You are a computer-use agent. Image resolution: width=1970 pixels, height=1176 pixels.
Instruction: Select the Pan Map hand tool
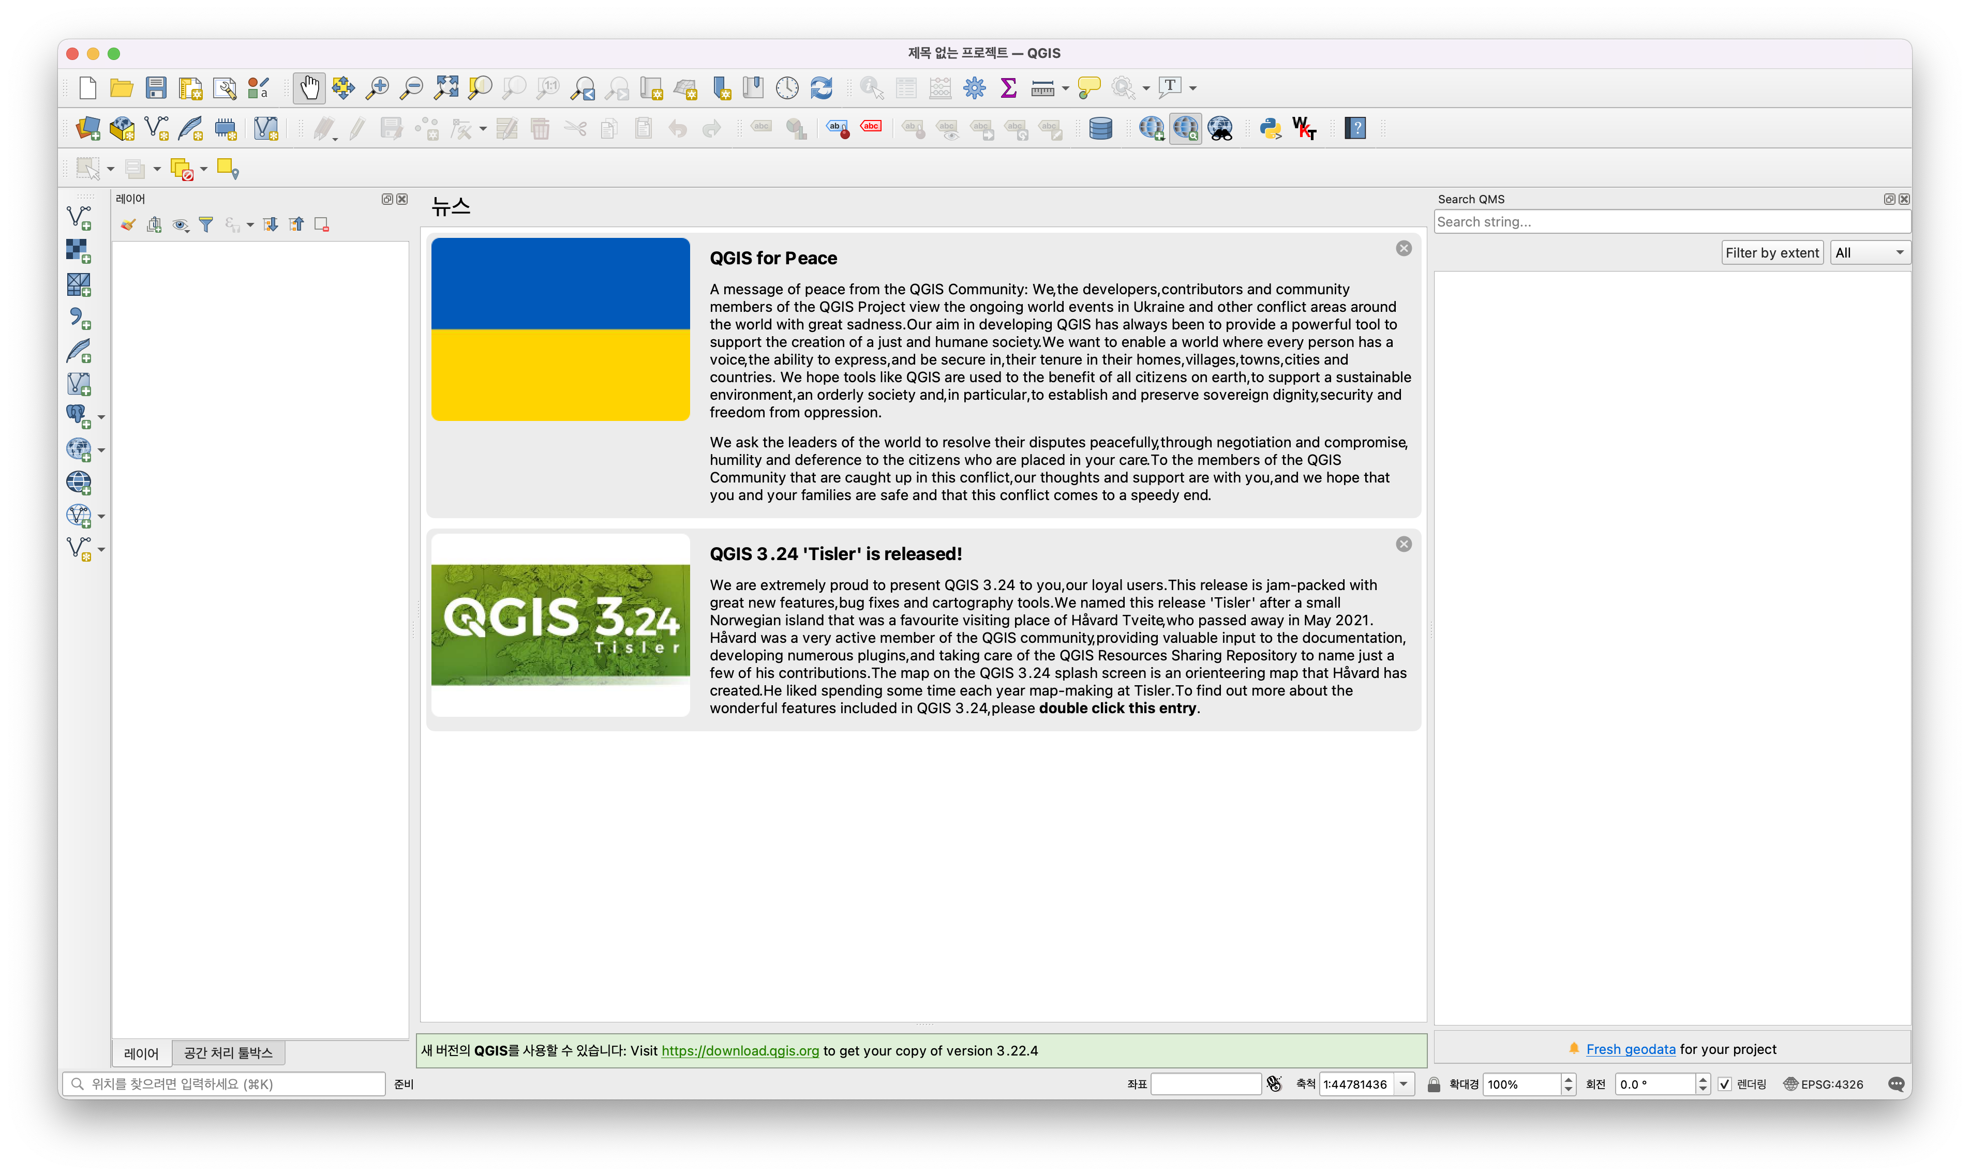(x=308, y=87)
